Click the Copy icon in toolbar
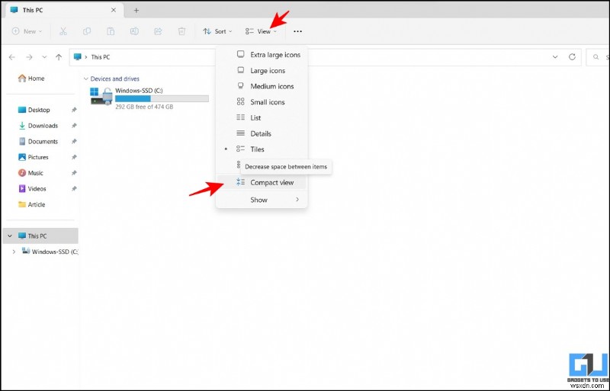 click(x=87, y=31)
